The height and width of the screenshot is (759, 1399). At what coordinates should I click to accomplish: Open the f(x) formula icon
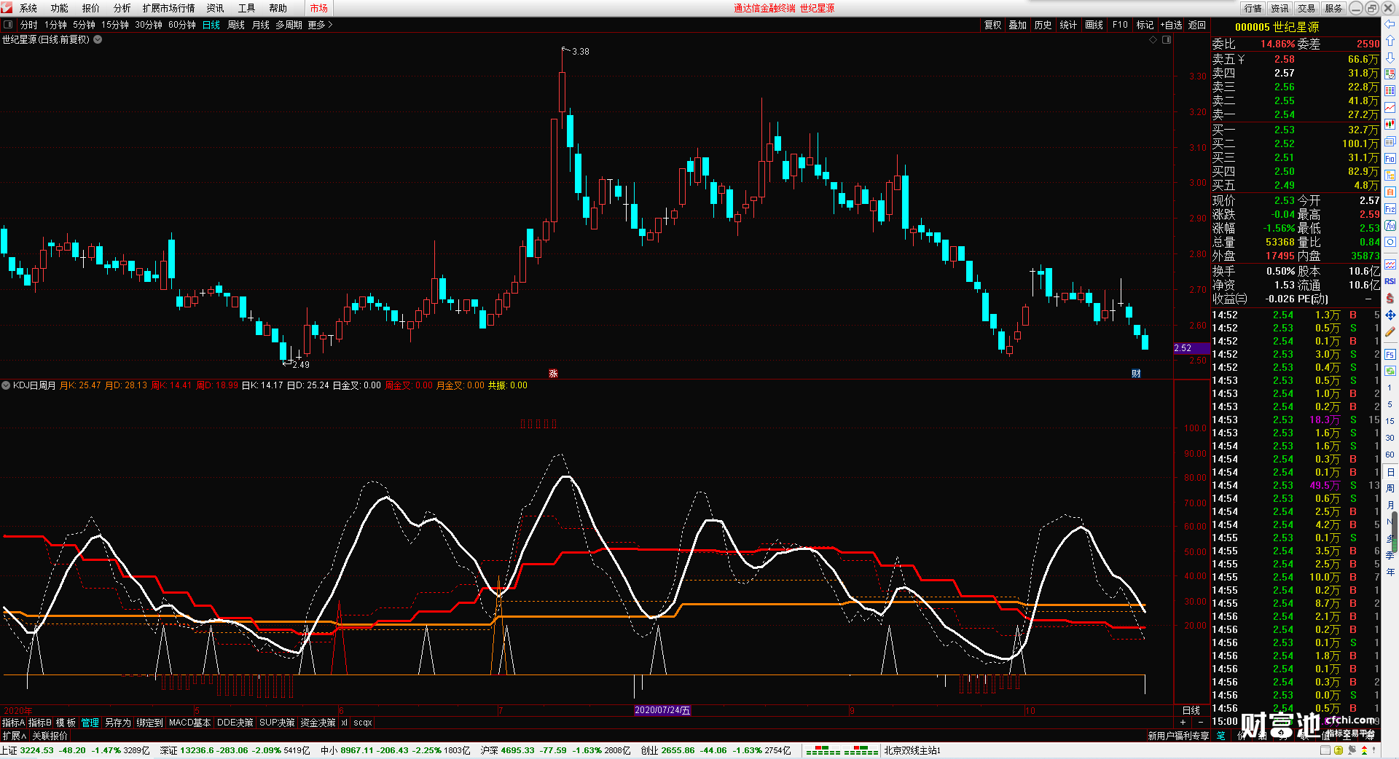coord(1390,225)
